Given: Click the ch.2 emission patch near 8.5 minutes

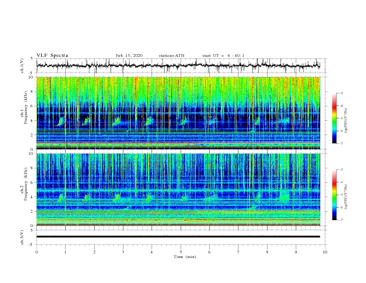Looking at the screenshot, I should click(285, 196).
